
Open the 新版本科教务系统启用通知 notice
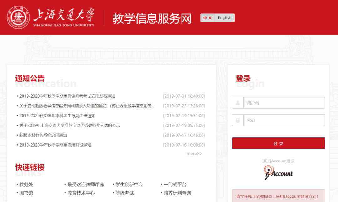pyautogui.click(x=43, y=135)
